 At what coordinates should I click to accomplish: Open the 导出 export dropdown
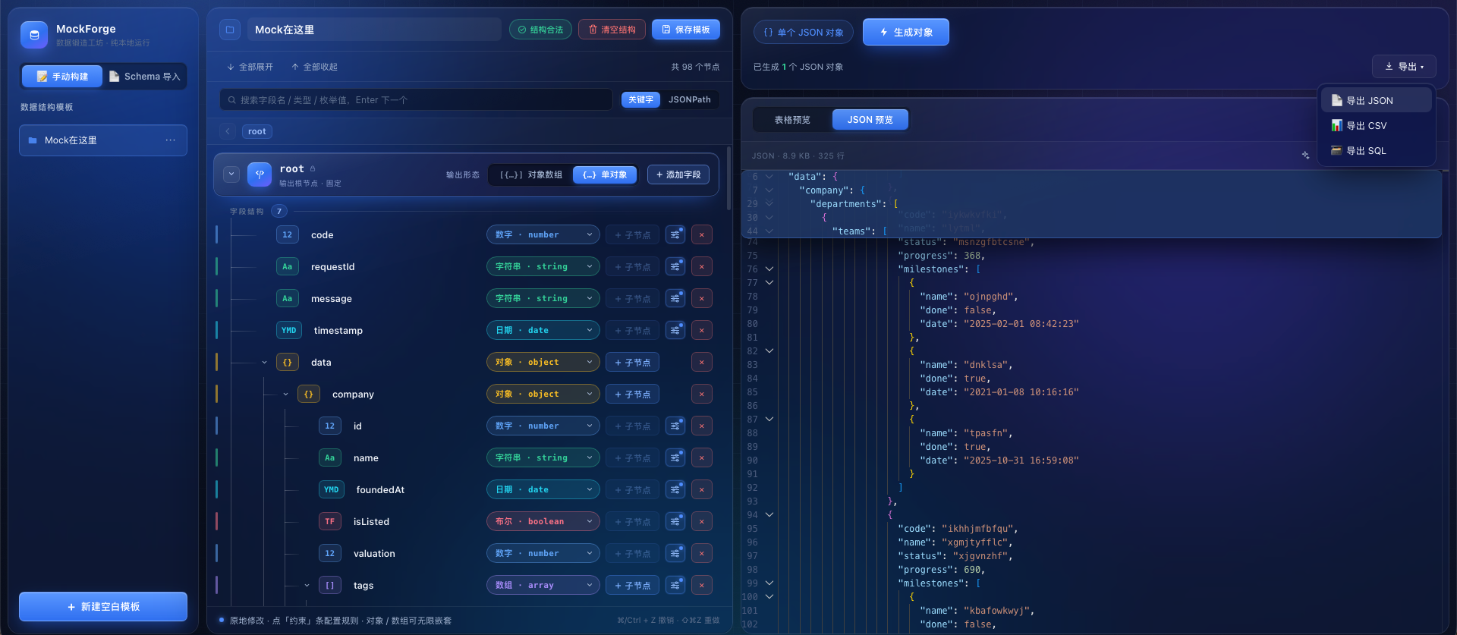(1404, 67)
